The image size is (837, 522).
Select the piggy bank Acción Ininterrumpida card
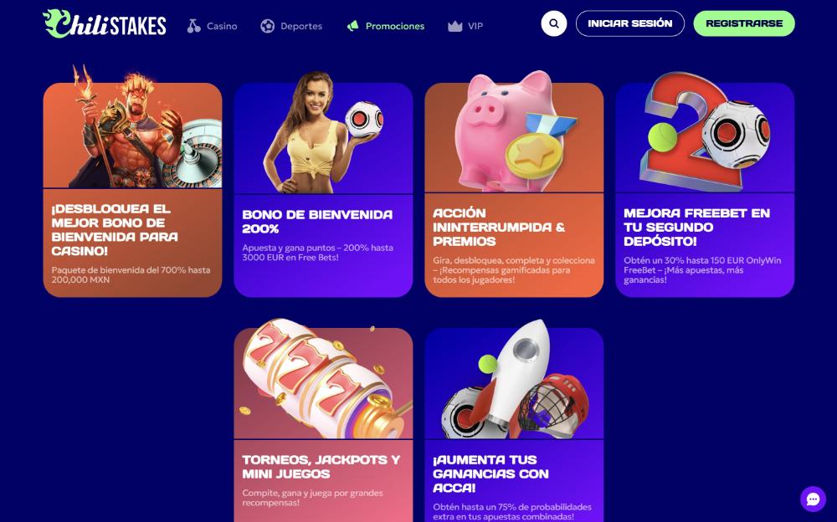(514, 190)
